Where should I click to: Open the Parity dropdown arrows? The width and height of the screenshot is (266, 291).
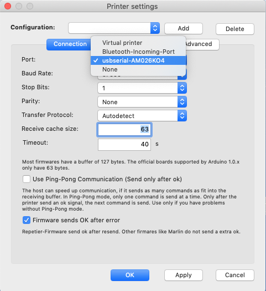click(182, 102)
